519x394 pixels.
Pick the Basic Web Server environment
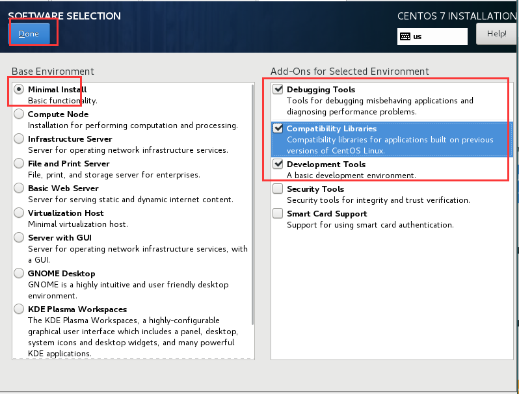tap(19, 189)
